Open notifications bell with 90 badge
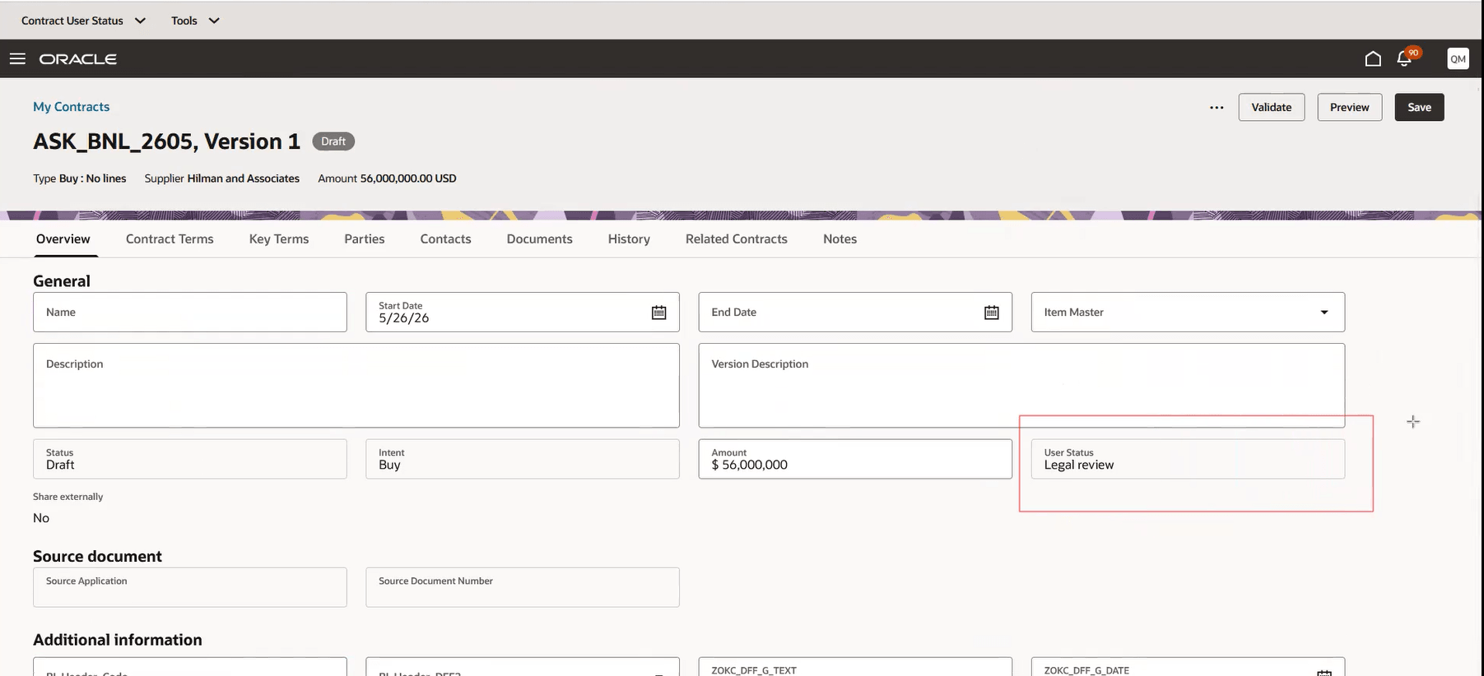 (x=1405, y=58)
